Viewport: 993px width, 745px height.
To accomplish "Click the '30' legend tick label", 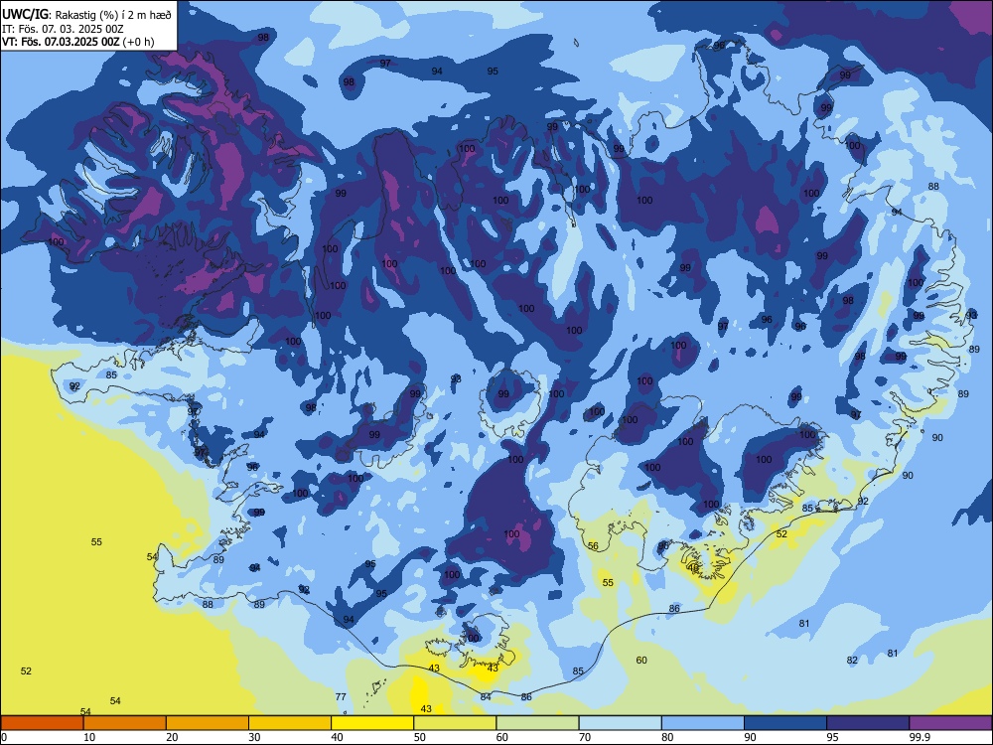I will [254, 737].
